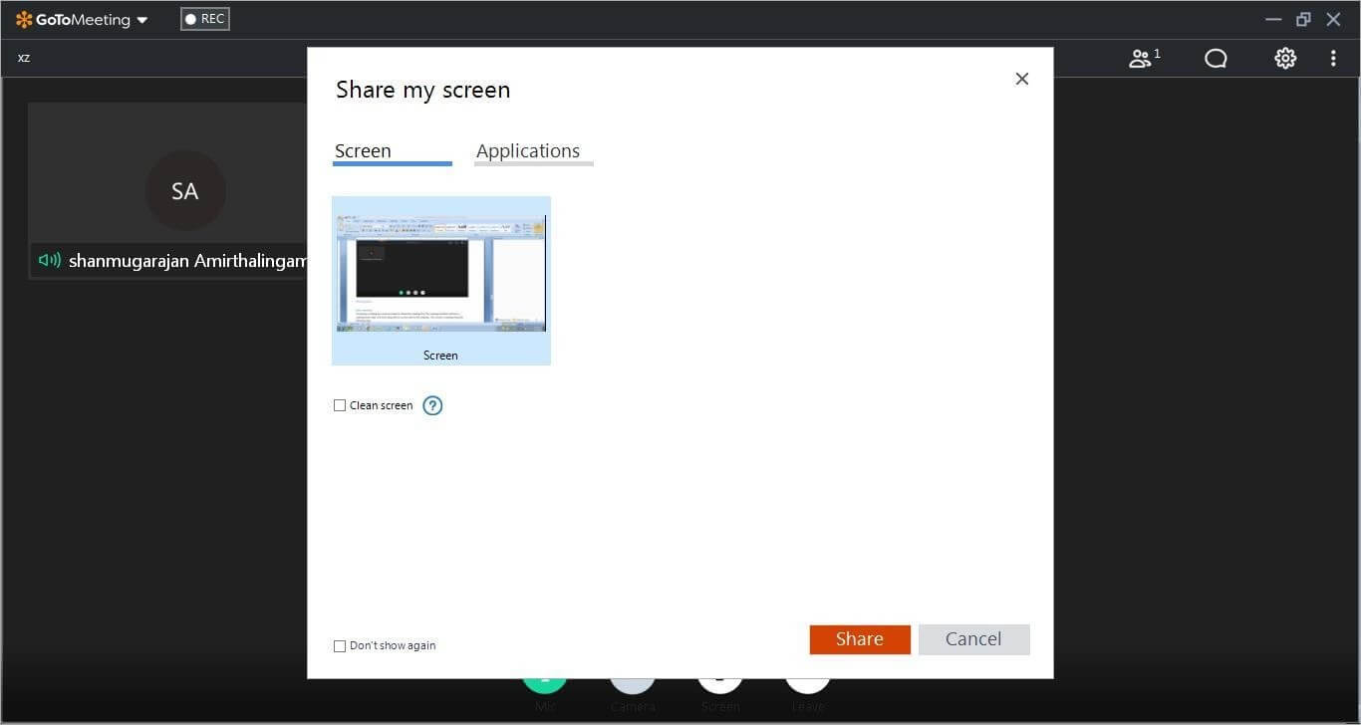Turn on the Camera
1361x725 pixels.
pyautogui.click(x=633, y=682)
